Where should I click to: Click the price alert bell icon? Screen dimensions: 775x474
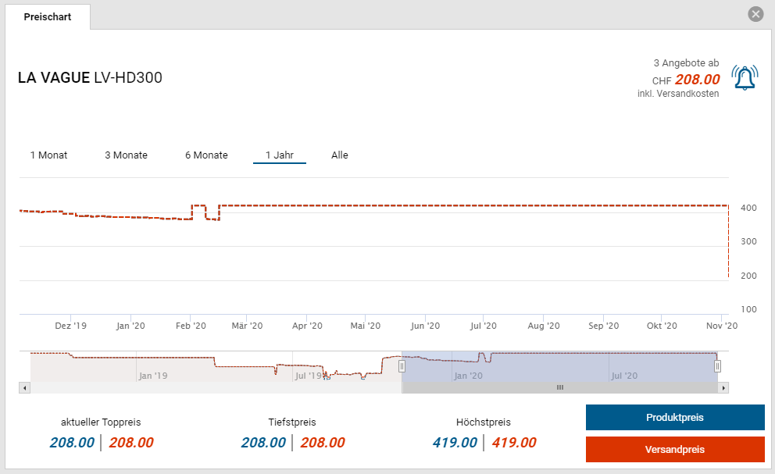click(x=745, y=77)
